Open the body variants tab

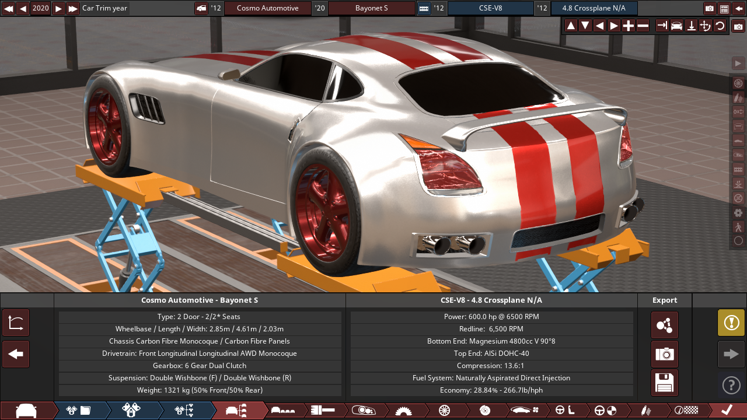click(283, 410)
